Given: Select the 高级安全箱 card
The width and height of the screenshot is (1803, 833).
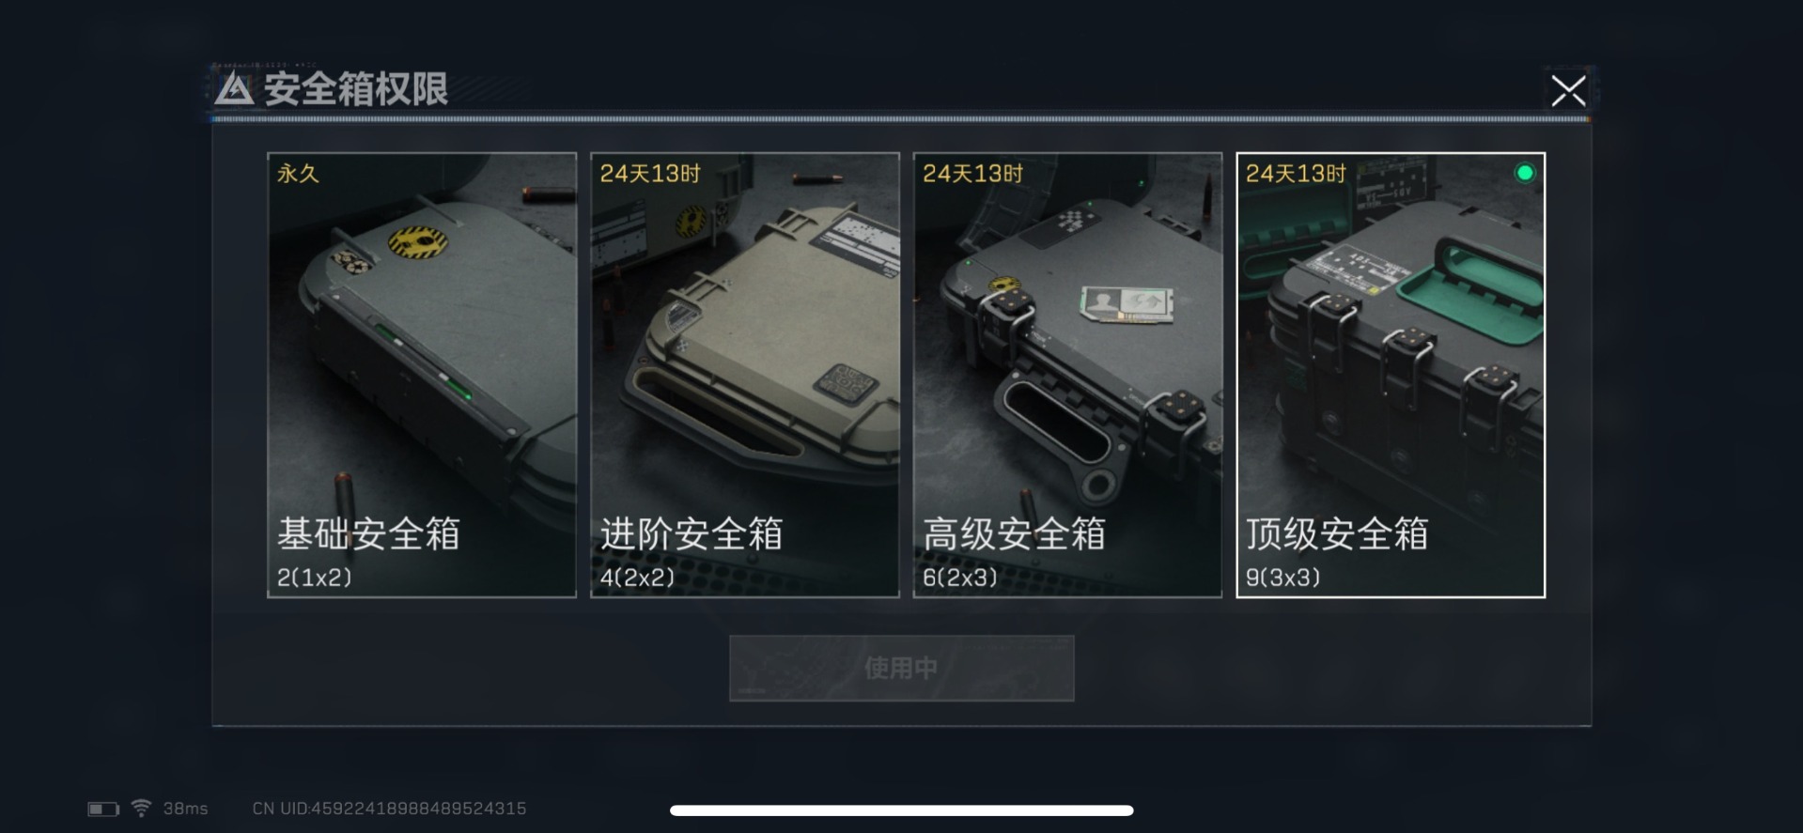Looking at the screenshot, I should pyautogui.click(x=1067, y=375).
